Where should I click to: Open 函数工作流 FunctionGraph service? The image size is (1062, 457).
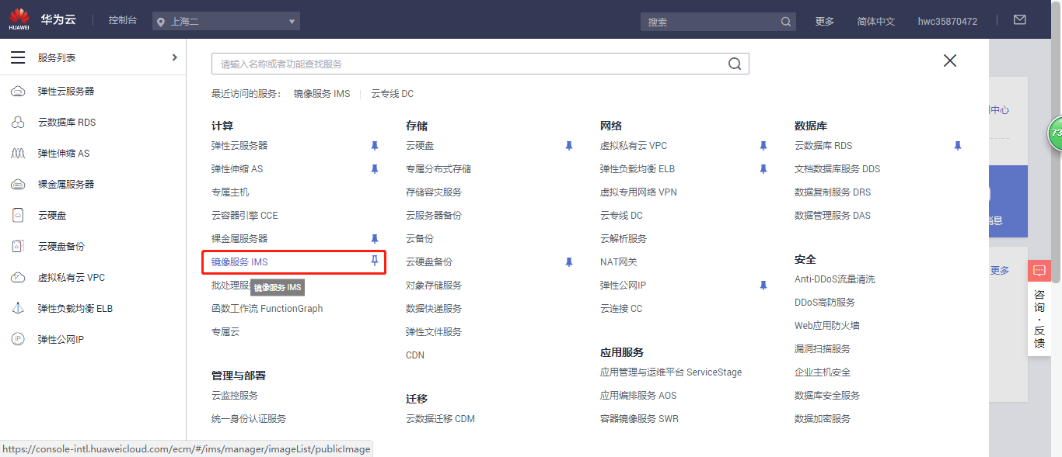tap(267, 309)
